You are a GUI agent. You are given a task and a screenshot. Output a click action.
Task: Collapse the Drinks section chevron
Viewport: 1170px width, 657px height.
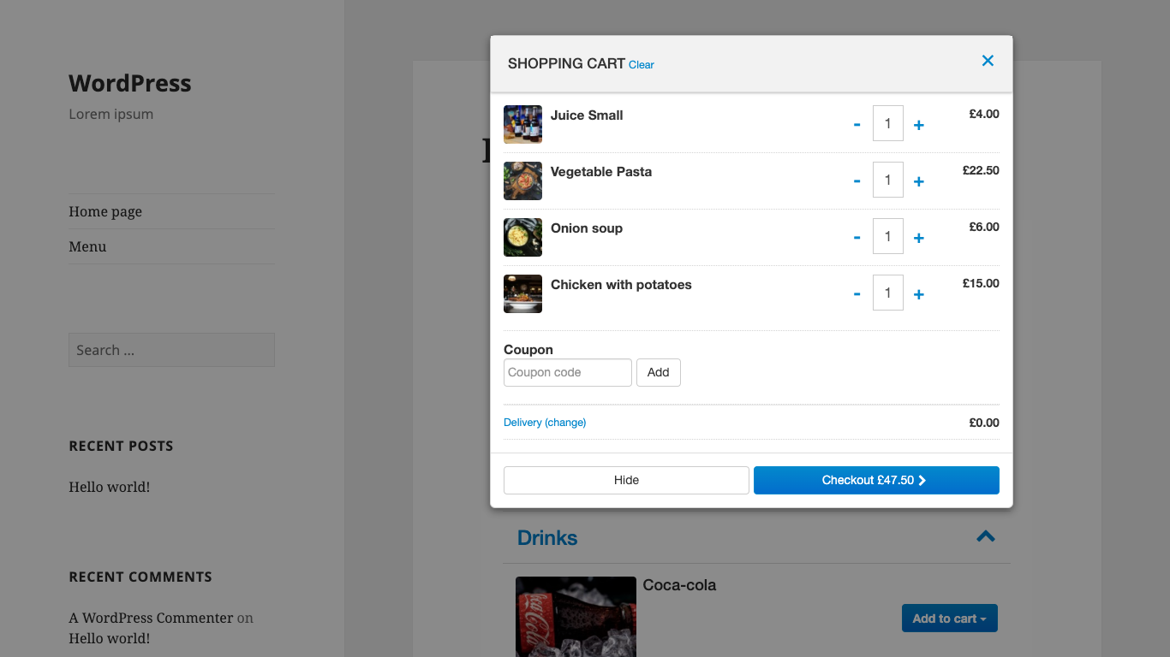[986, 536]
